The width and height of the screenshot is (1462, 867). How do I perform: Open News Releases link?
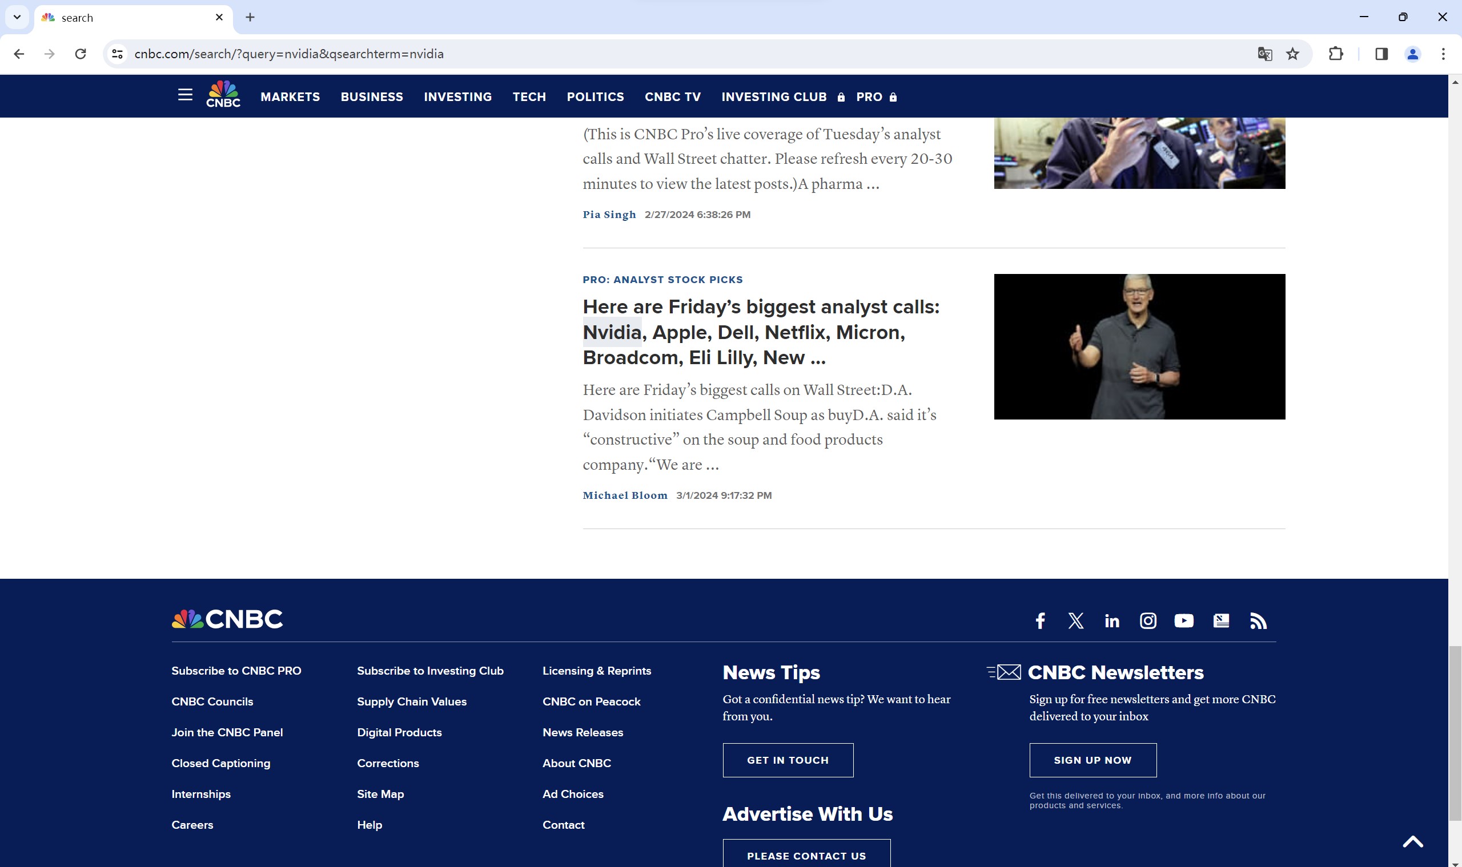(582, 732)
